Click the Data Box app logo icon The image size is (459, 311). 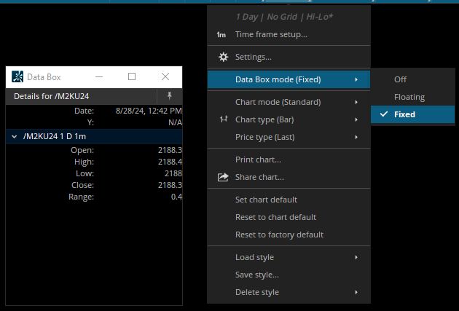click(x=17, y=76)
